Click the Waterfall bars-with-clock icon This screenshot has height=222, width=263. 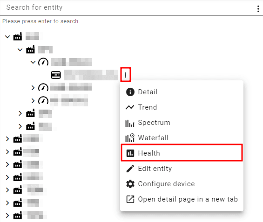(130, 138)
